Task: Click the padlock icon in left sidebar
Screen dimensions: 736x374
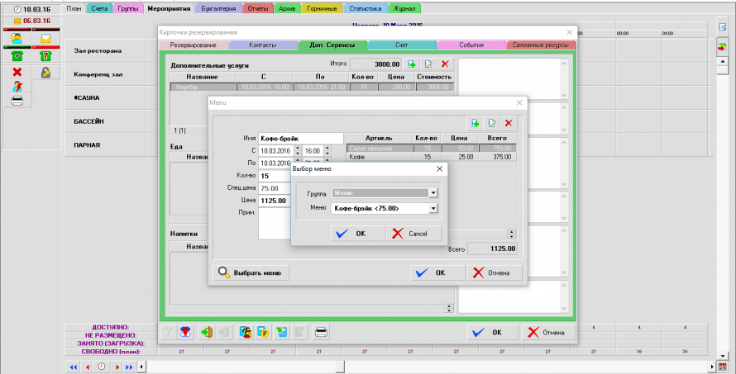Action: pyautogui.click(x=45, y=73)
